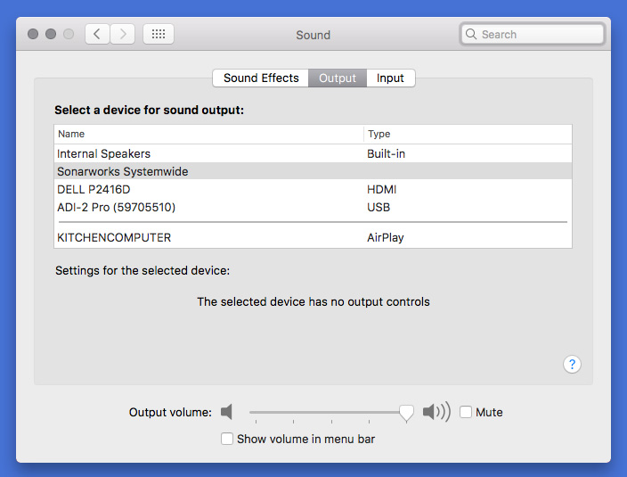The height and width of the screenshot is (477, 627).
Task: Click the HDMI type cell
Action: (x=381, y=189)
